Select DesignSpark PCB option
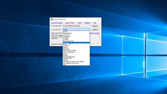Viewport: 167px width, 94px height. point(76,41)
